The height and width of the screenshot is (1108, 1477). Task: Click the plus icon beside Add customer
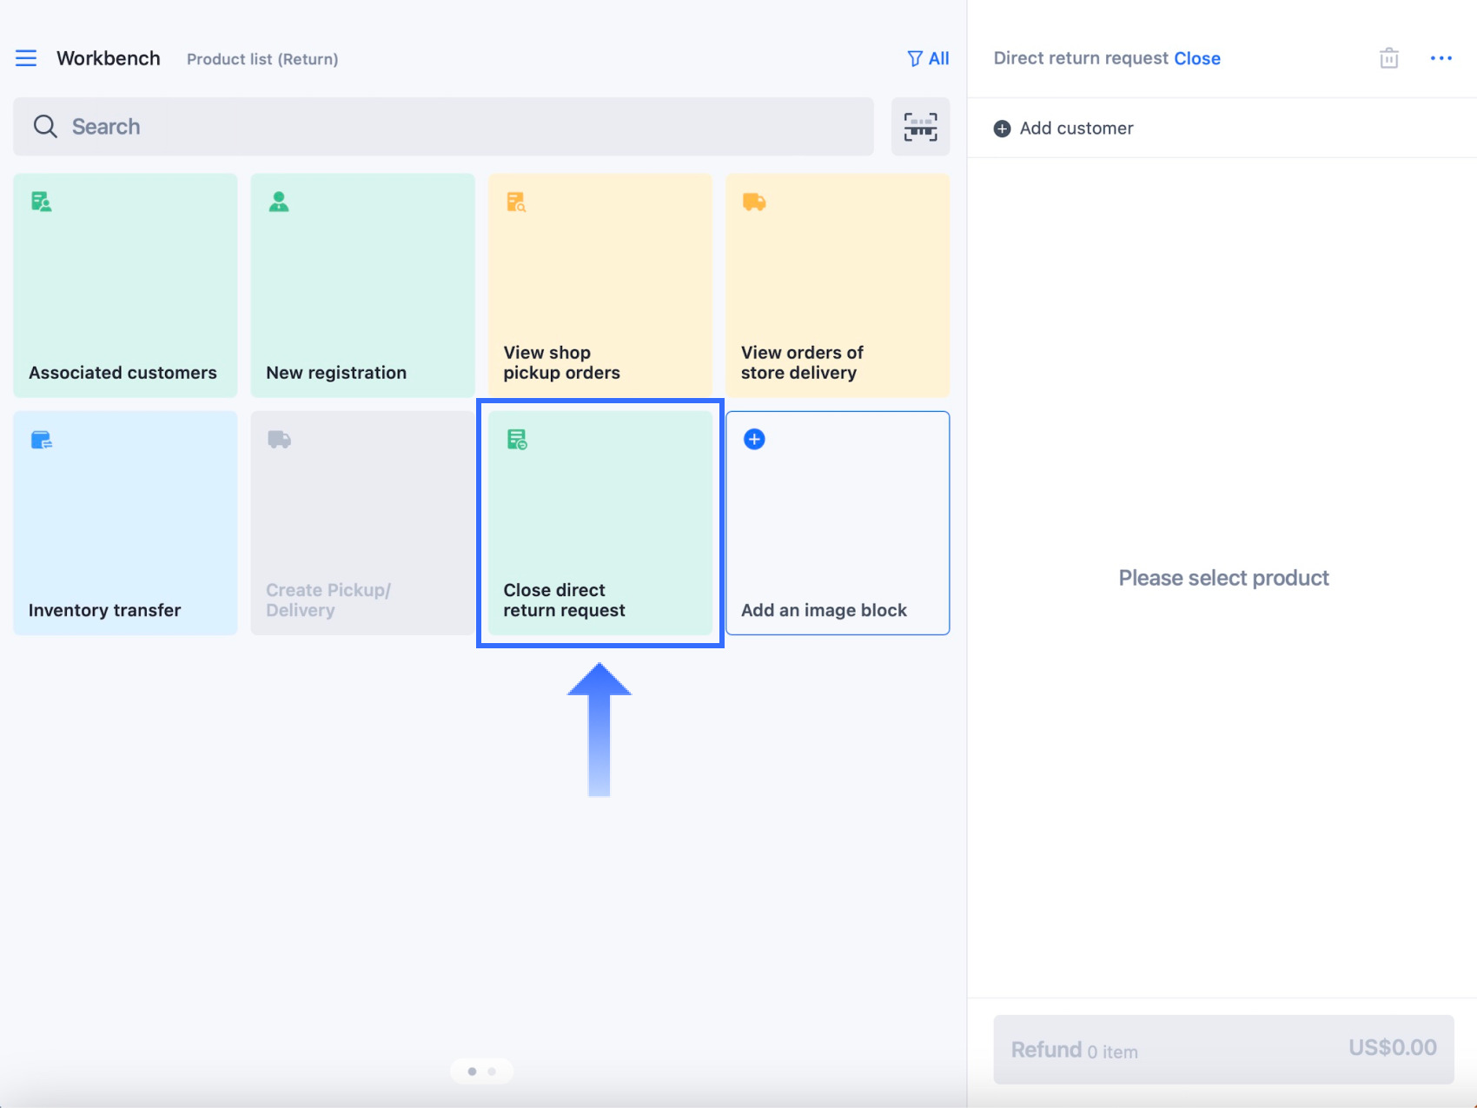tap(1002, 129)
